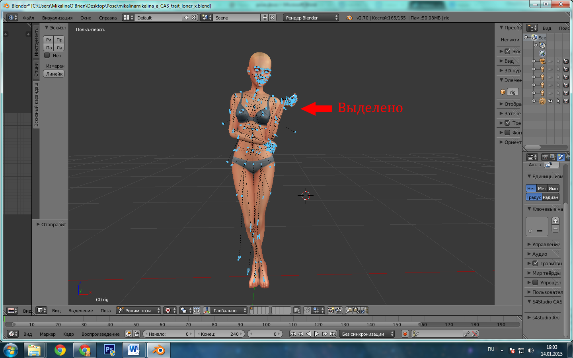Toggle the 3D manipulator widget
Image resolution: width=573 pixels, height=358 pixels.
(x=207, y=310)
